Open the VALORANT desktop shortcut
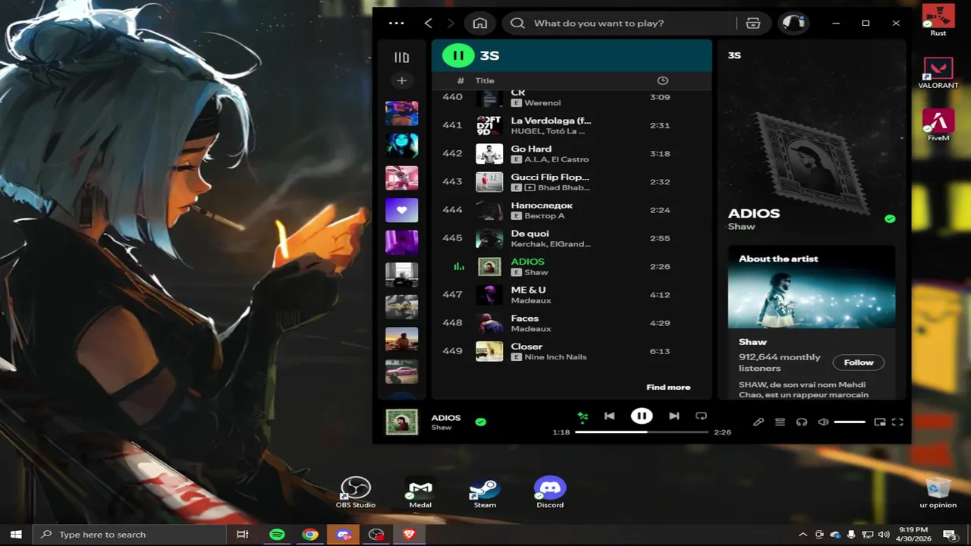The height and width of the screenshot is (546, 971). point(938,73)
